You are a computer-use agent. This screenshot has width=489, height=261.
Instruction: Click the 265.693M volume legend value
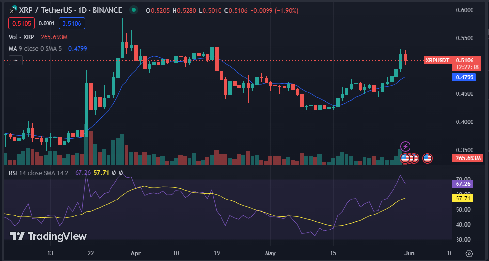point(54,37)
